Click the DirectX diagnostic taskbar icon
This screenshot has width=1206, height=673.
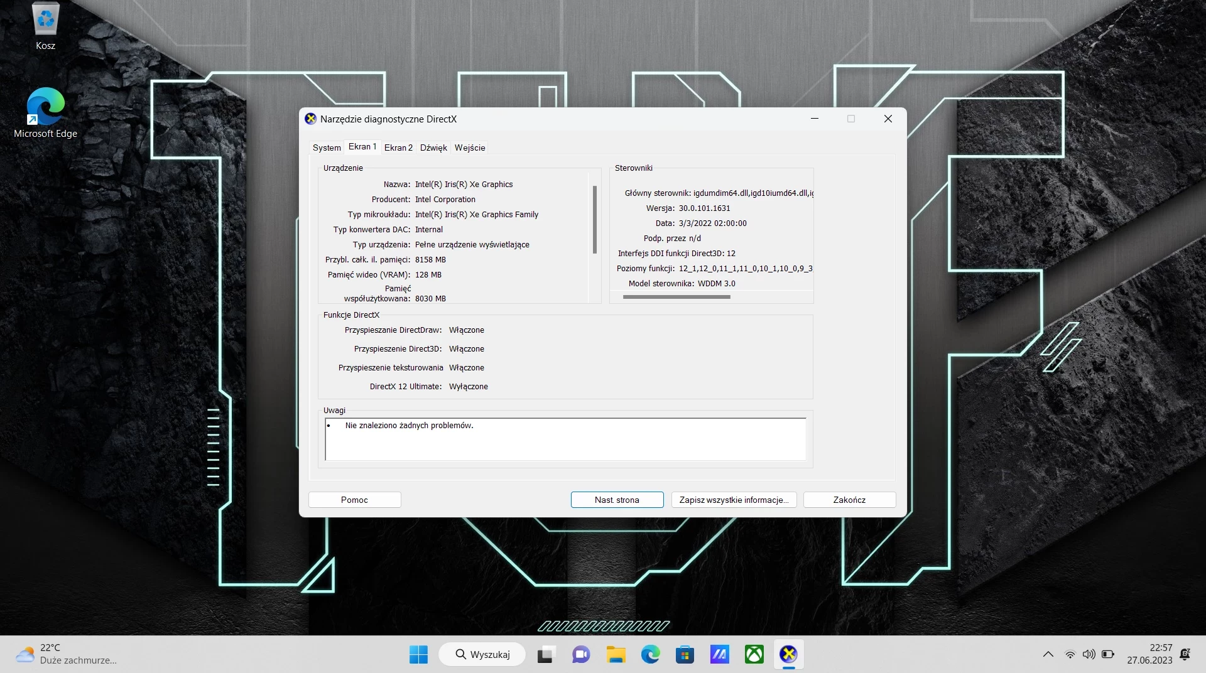coord(788,655)
